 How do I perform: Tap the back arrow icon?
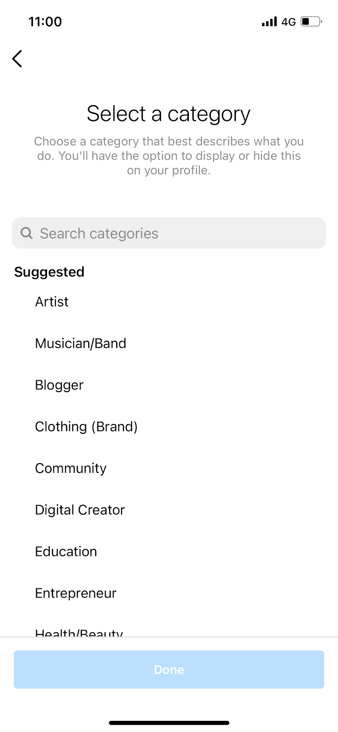pyautogui.click(x=17, y=59)
